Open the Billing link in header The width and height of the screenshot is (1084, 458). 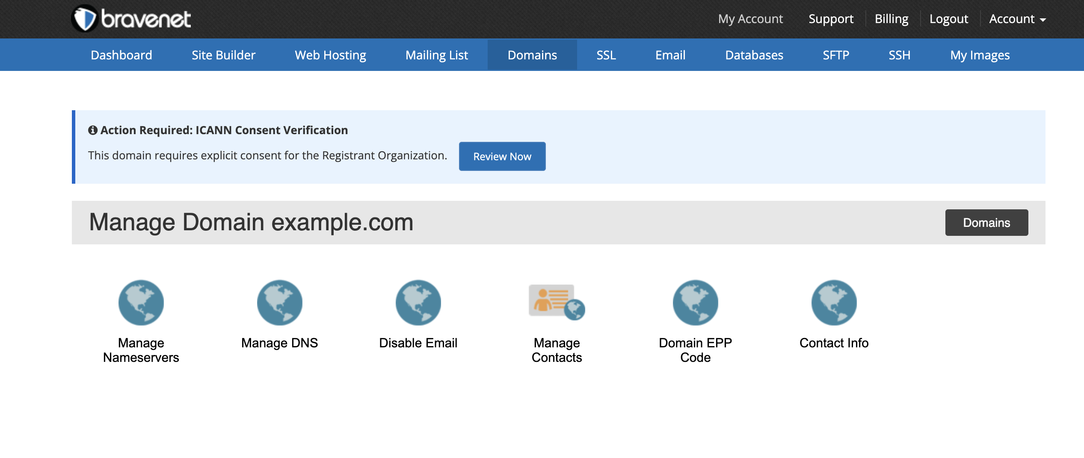891,19
